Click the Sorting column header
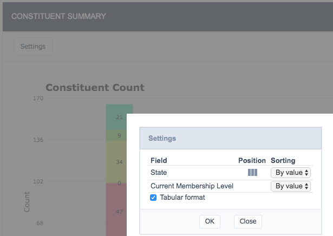This screenshot has width=333, height=236. tap(283, 160)
